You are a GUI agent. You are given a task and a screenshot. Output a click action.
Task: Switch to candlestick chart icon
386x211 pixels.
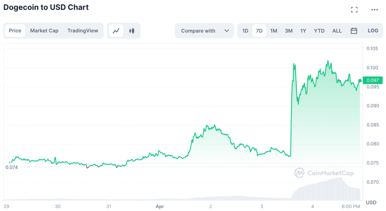coord(132,31)
